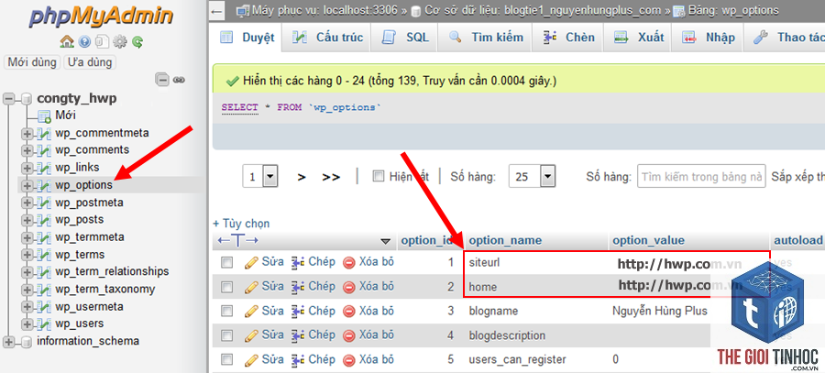Open the page number dropdown
825x373 pixels.
(x=260, y=176)
